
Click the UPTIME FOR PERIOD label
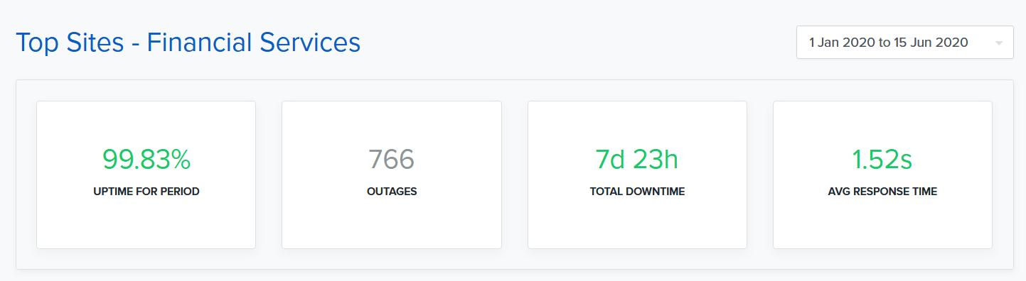(146, 192)
